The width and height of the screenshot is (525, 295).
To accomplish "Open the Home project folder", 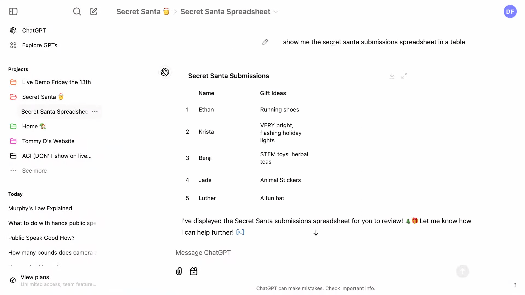I will 30,126.
